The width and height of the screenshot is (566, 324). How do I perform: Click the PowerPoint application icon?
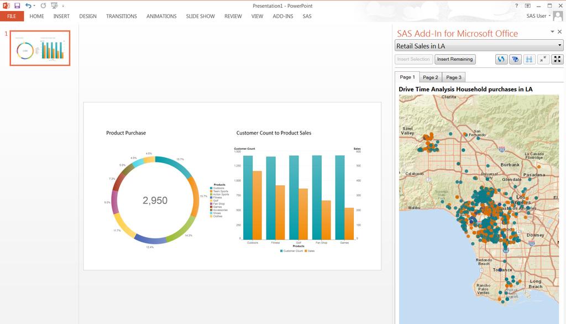6,6
